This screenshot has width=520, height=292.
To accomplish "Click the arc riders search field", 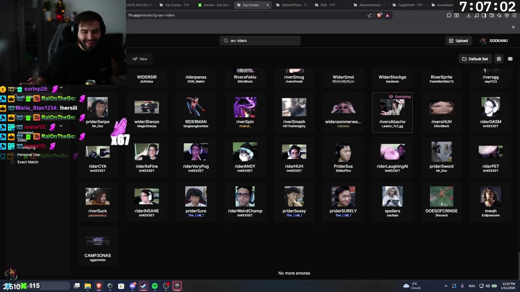I will pyautogui.click(x=260, y=41).
